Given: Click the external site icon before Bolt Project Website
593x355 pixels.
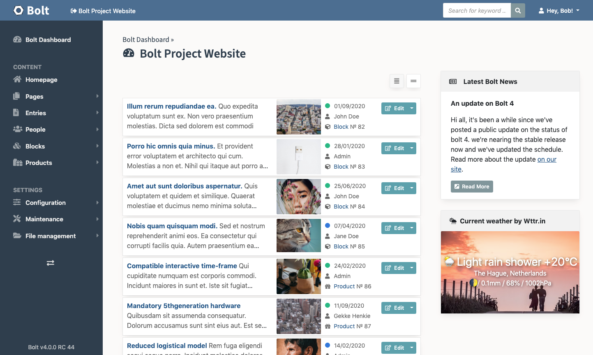Looking at the screenshot, I should (74, 11).
